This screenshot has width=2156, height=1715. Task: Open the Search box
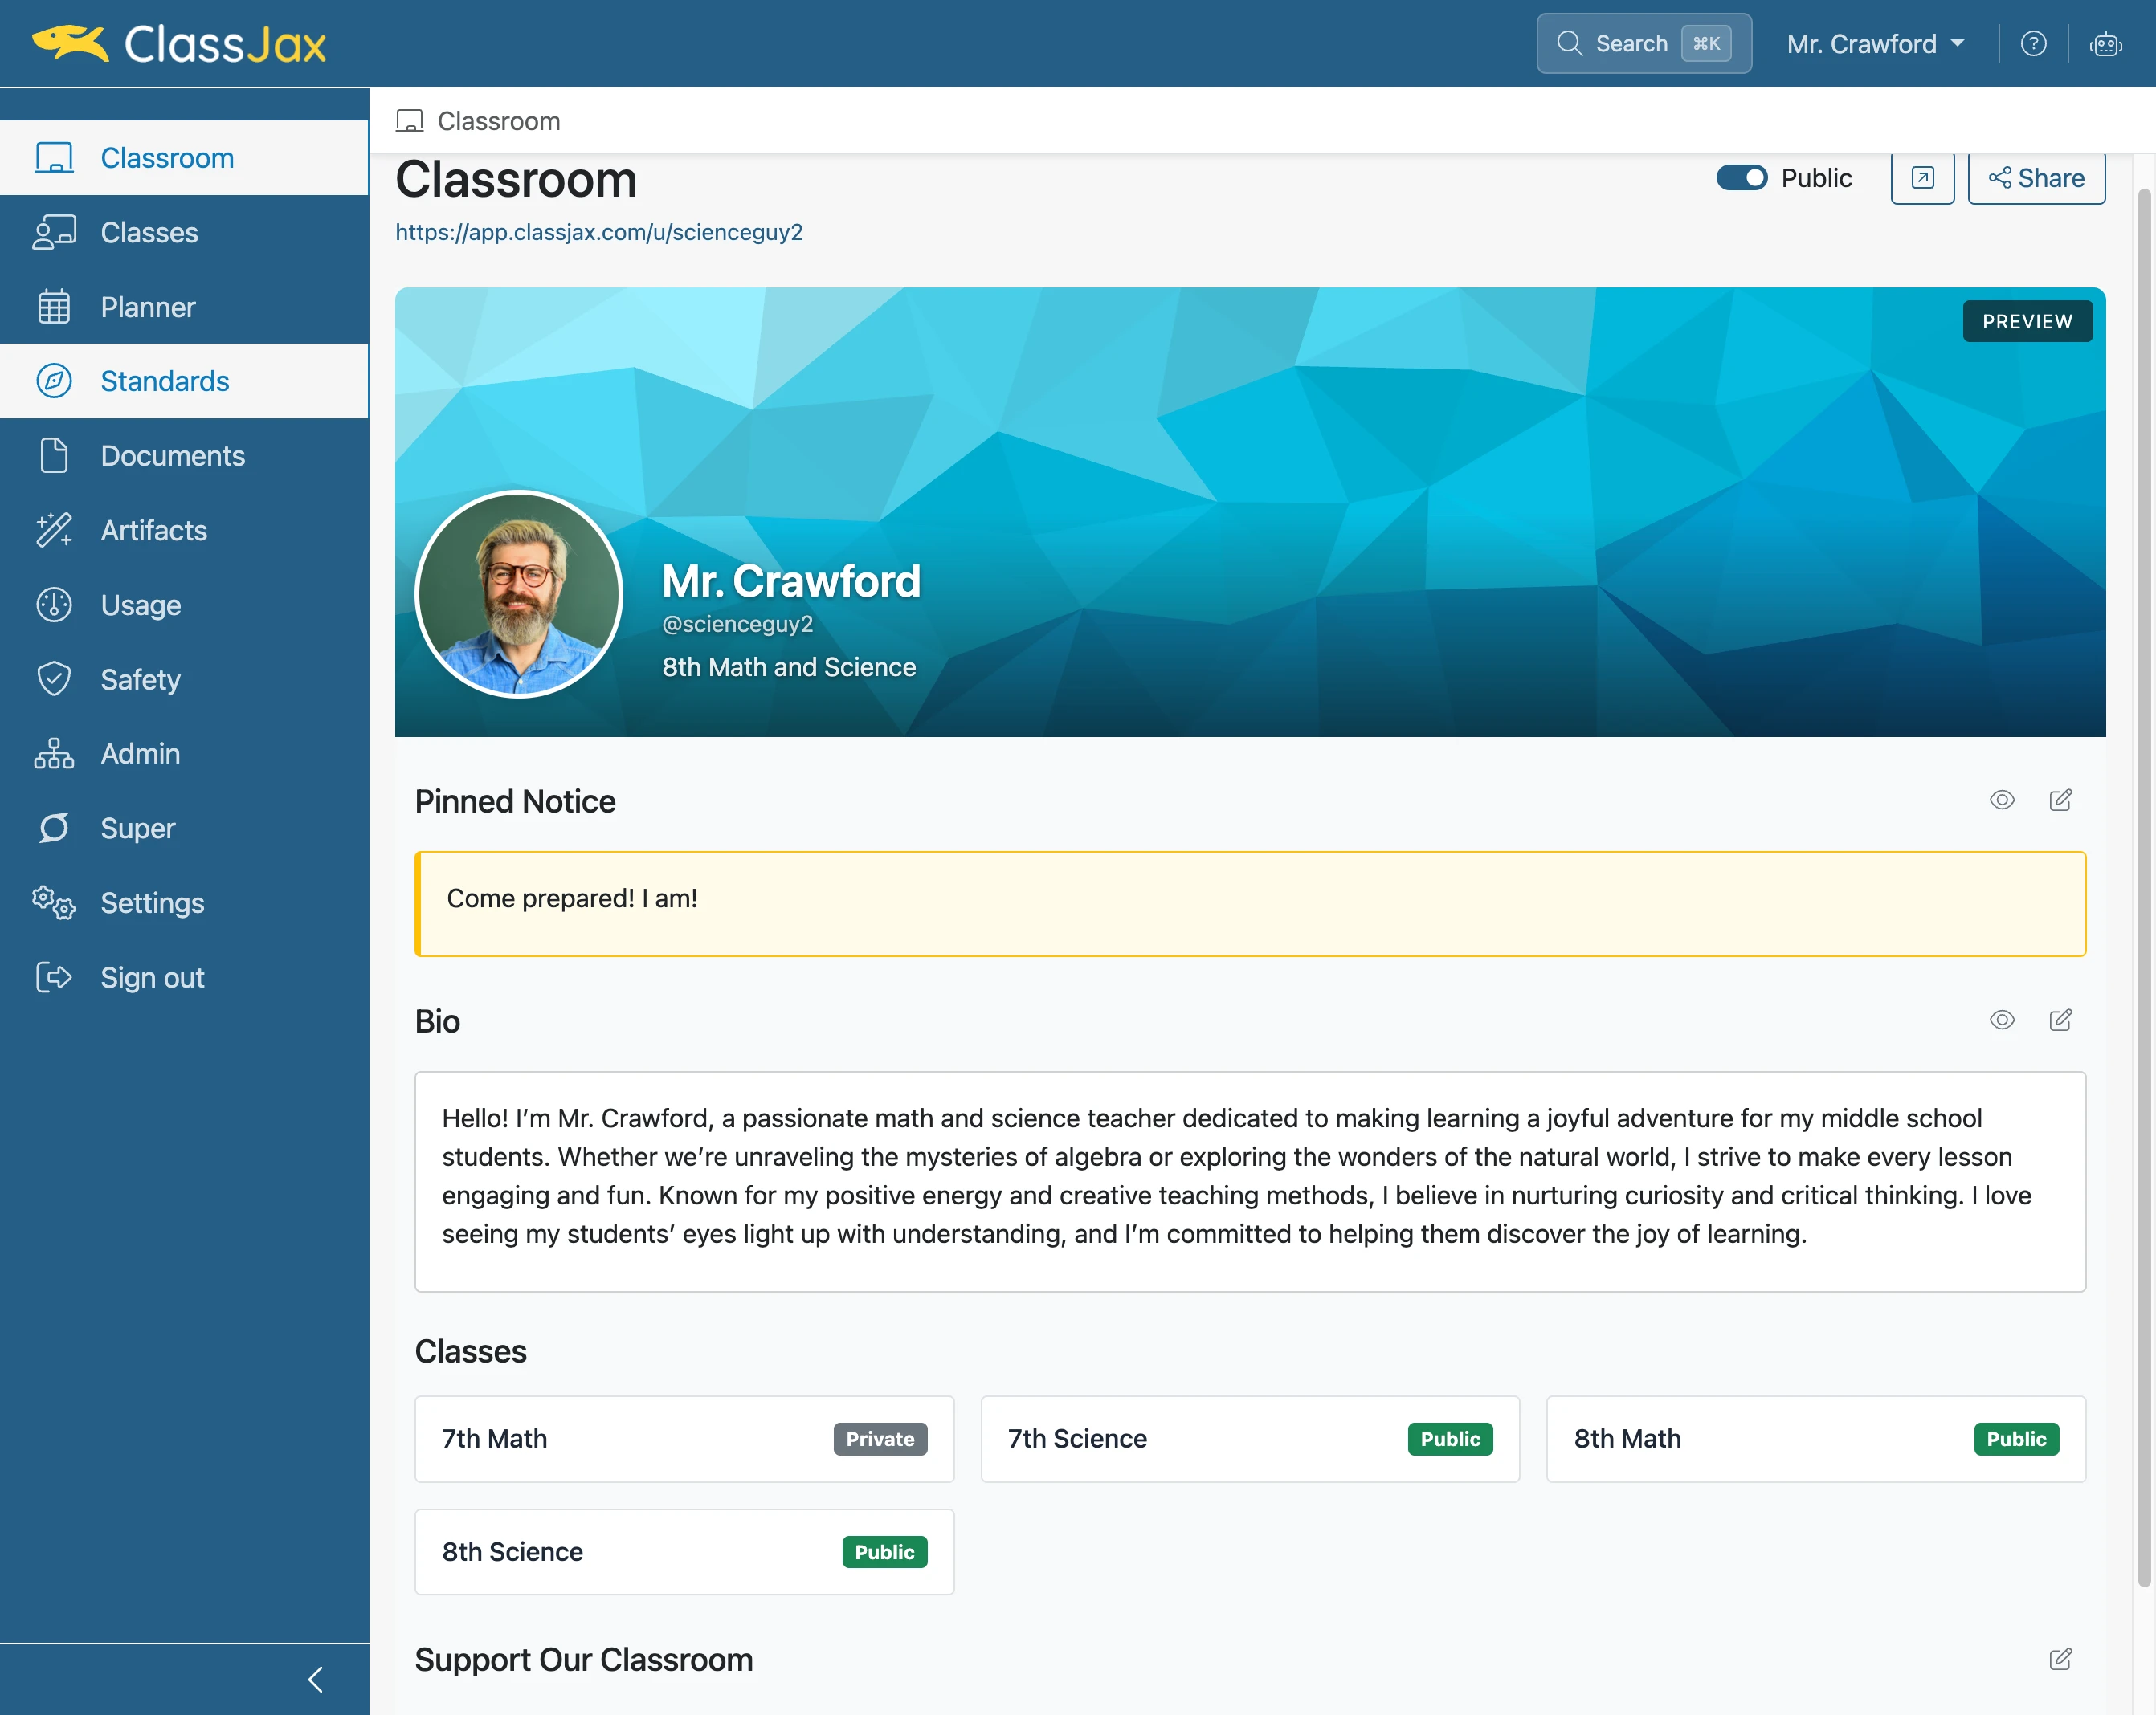pos(1644,43)
